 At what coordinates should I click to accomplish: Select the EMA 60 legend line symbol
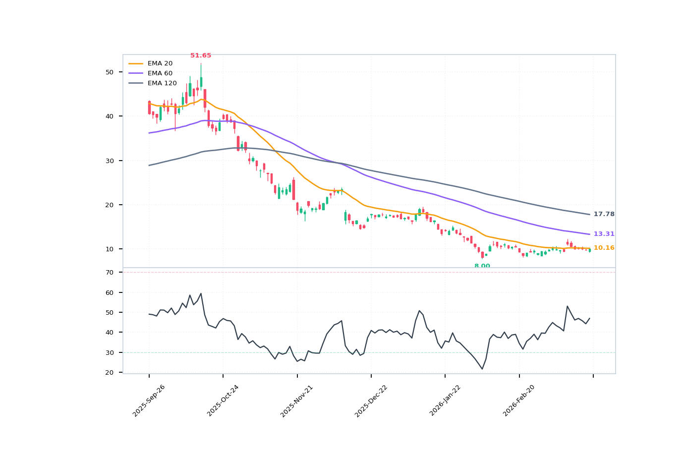pos(136,73)
